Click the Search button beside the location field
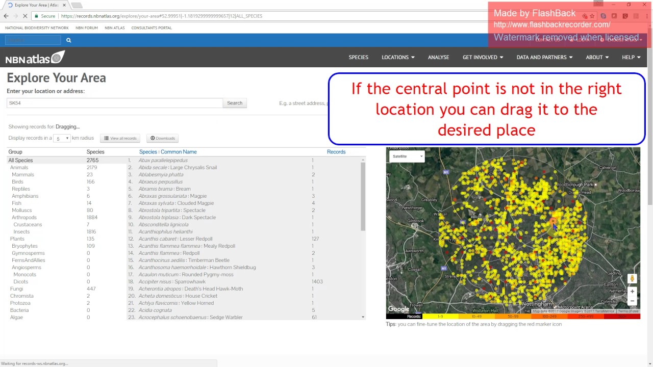The image size is (653, 367). click(x=235, y=103)
